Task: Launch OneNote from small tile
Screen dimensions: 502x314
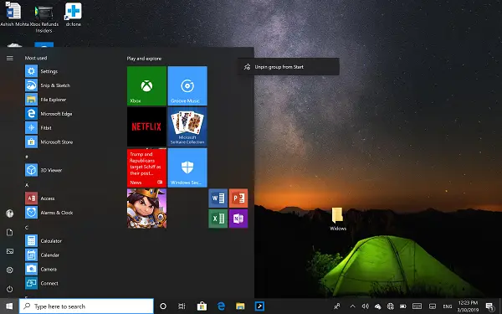Action: 238,219
